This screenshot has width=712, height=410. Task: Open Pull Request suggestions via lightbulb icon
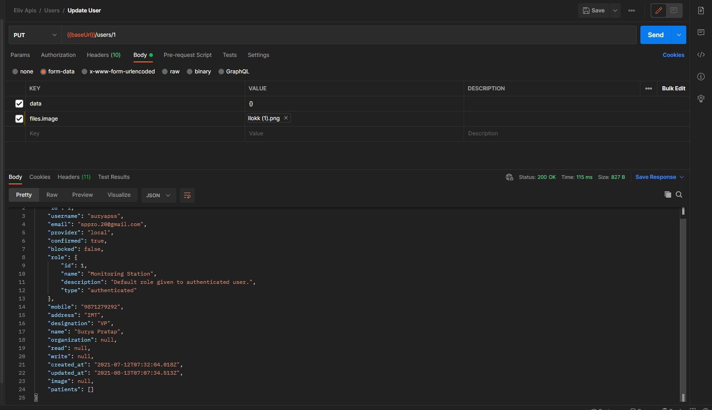(x=701, y=98)
